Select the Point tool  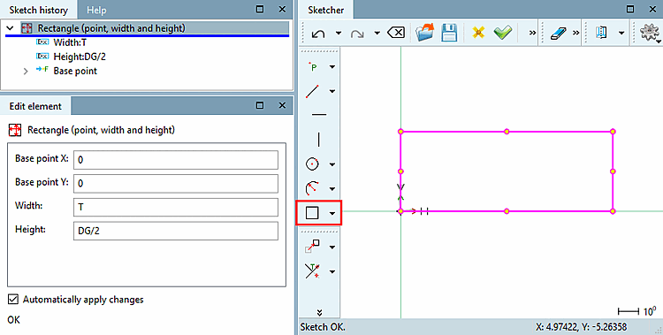313,66
